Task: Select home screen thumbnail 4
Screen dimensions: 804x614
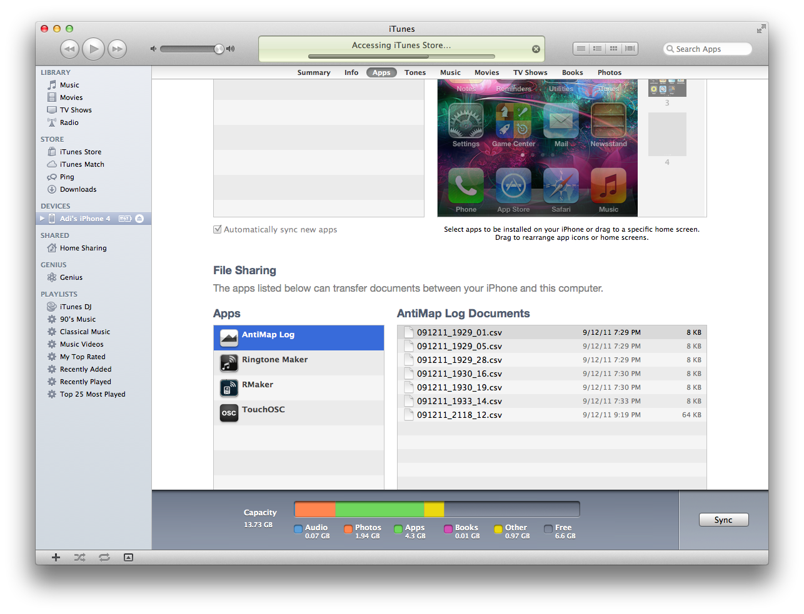Action: coord(667,134)
